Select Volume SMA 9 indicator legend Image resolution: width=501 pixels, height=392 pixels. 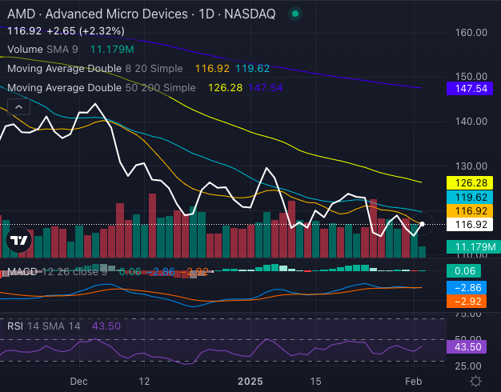point(44,50)
